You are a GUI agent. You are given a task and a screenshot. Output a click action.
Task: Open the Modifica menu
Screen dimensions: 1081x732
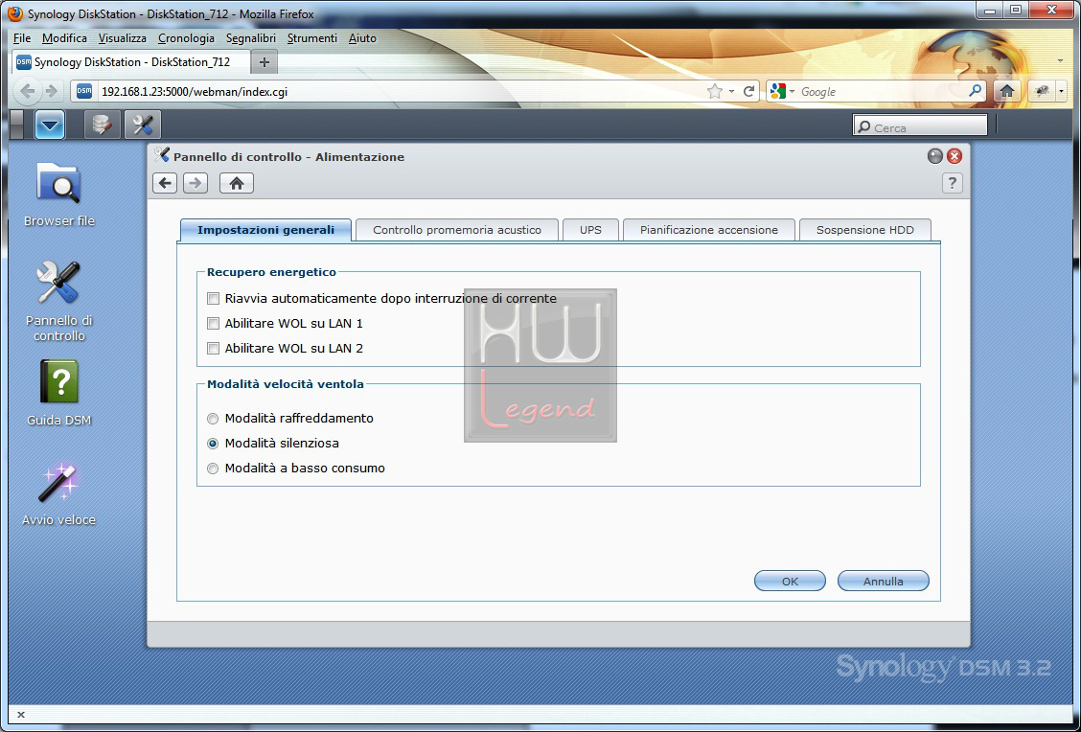tap(64, 38)
